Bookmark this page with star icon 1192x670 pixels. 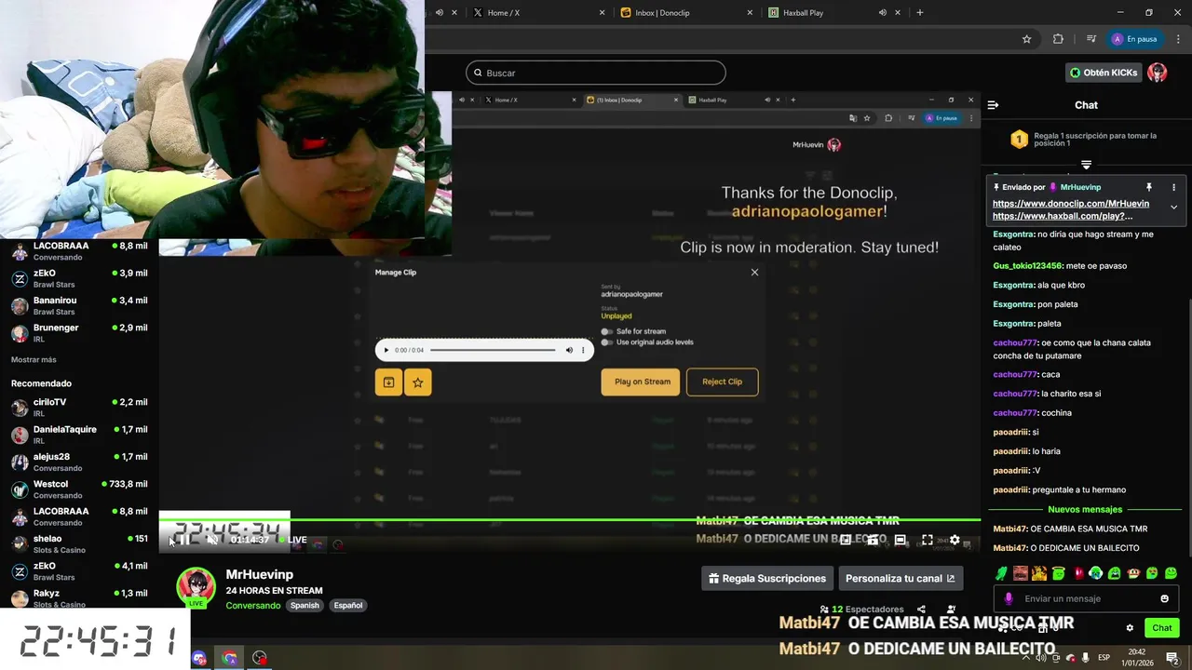pyautogui.click(x=1026, y=39)
